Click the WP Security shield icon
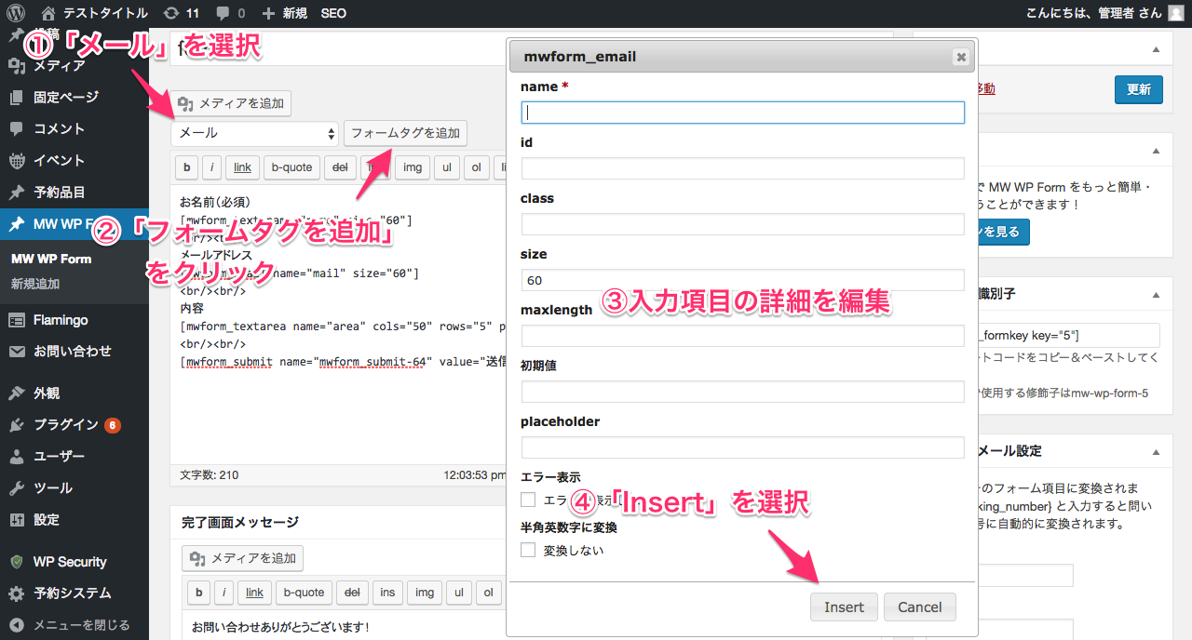 click(17, 561)
